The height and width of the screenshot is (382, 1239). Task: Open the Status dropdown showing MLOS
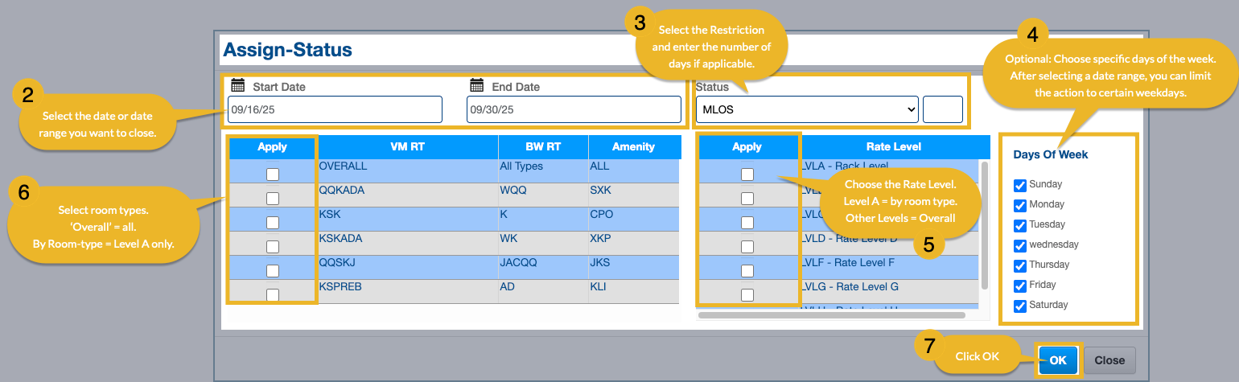tap(806, 109)
